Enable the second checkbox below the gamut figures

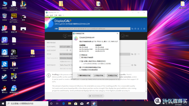pos(80,57)
